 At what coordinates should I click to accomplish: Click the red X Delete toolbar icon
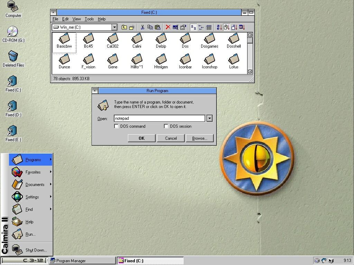168,27
